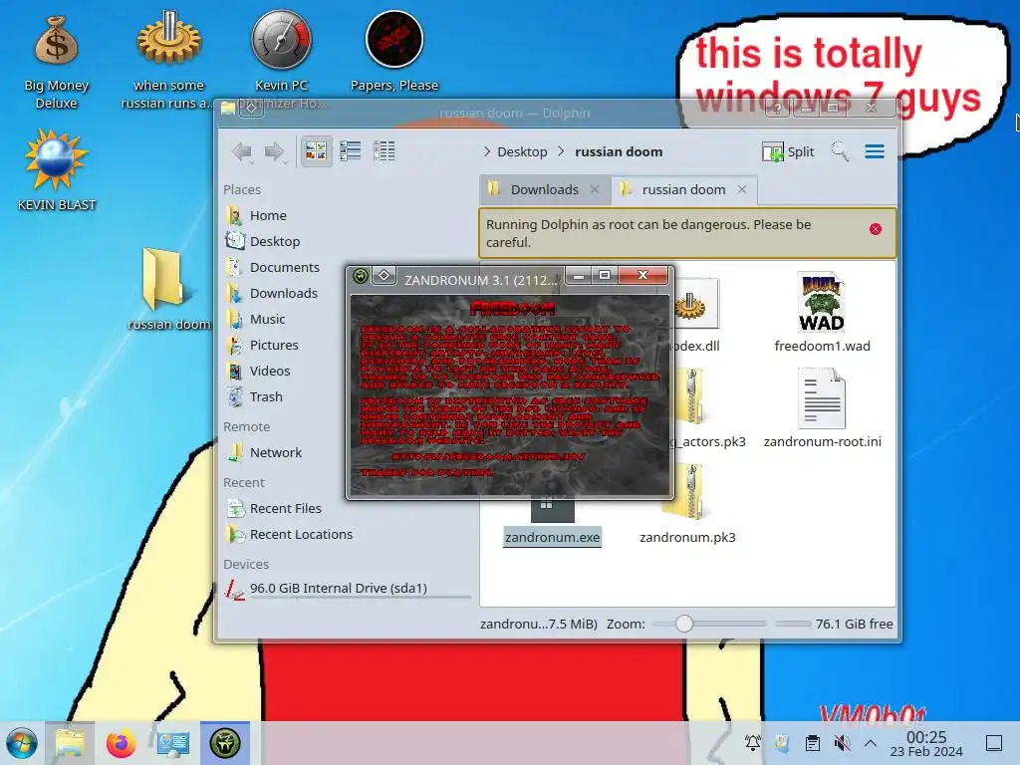Viewport: 1020px width, 765px height.
Task: Click Desktop in the breadcrumb path
Action: point(522,151)
